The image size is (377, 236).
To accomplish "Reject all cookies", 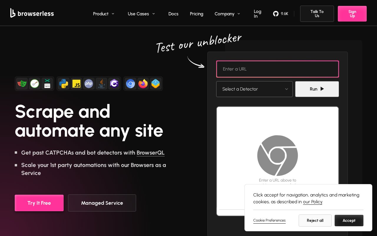I will (x=315, y=220).
